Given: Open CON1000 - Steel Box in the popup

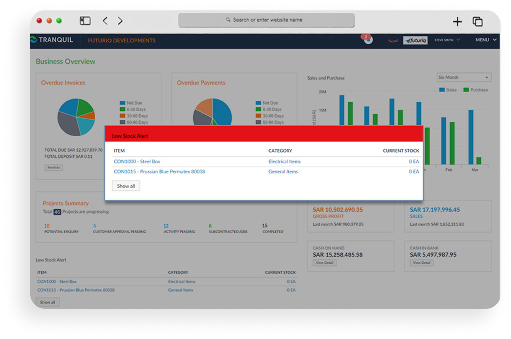Looking at the screenshot, I should (137, 161).
